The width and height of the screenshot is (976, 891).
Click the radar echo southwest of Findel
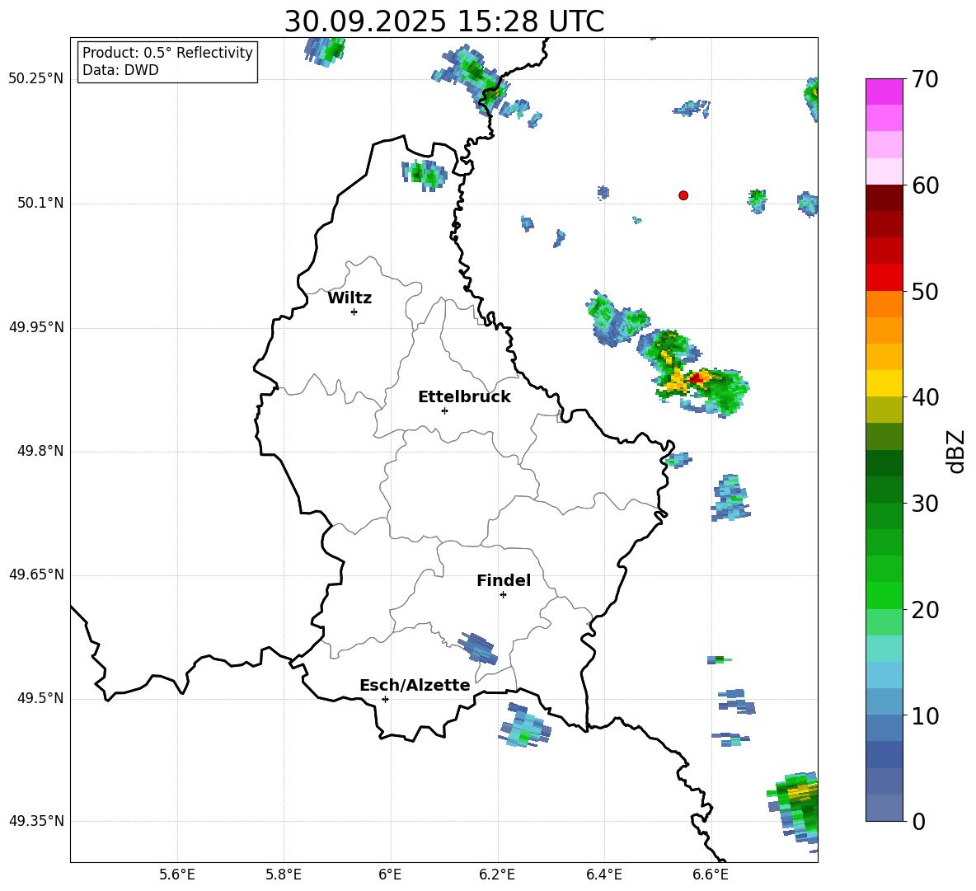pyautogui.click(x=479, y=647)
